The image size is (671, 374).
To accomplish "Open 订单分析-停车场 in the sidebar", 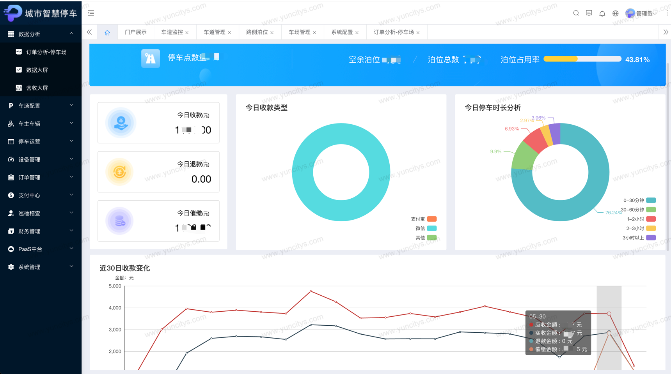I will [x=41, y=52].
